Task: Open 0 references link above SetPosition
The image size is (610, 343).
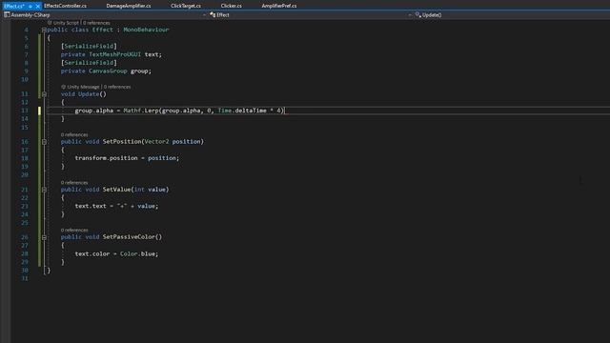Action: (74, 134)
